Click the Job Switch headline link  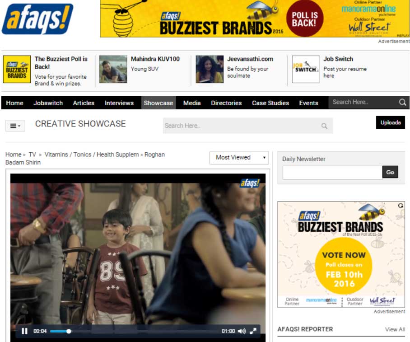(x=338, y=59)
